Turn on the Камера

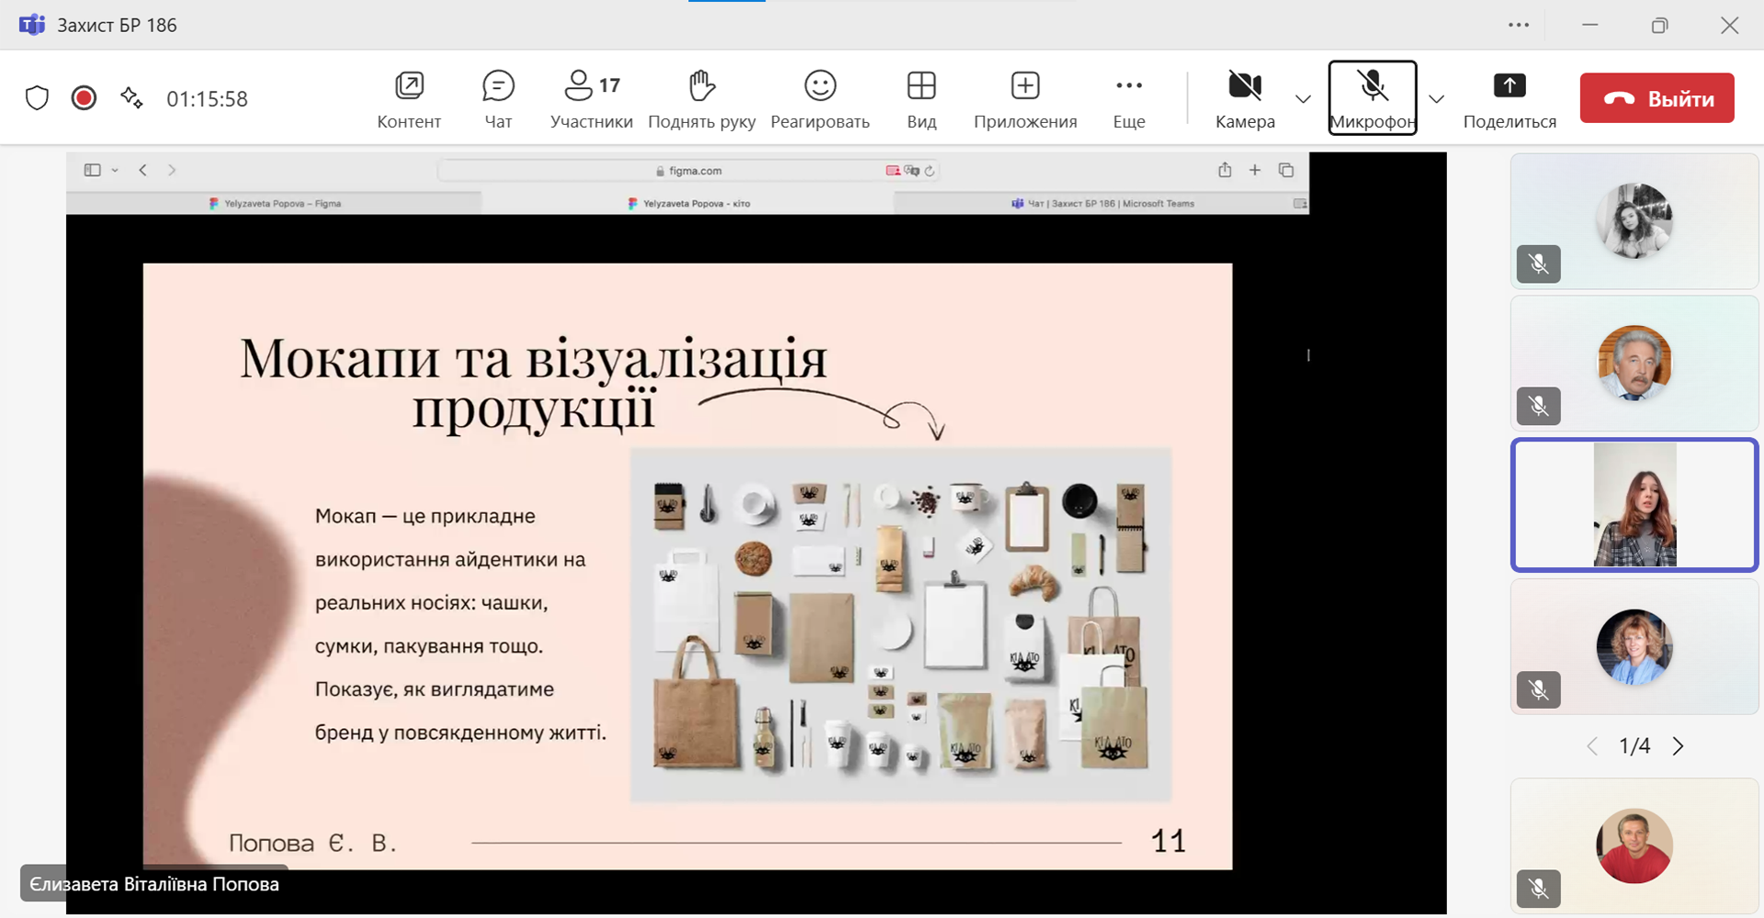[x=1245, y=98]
